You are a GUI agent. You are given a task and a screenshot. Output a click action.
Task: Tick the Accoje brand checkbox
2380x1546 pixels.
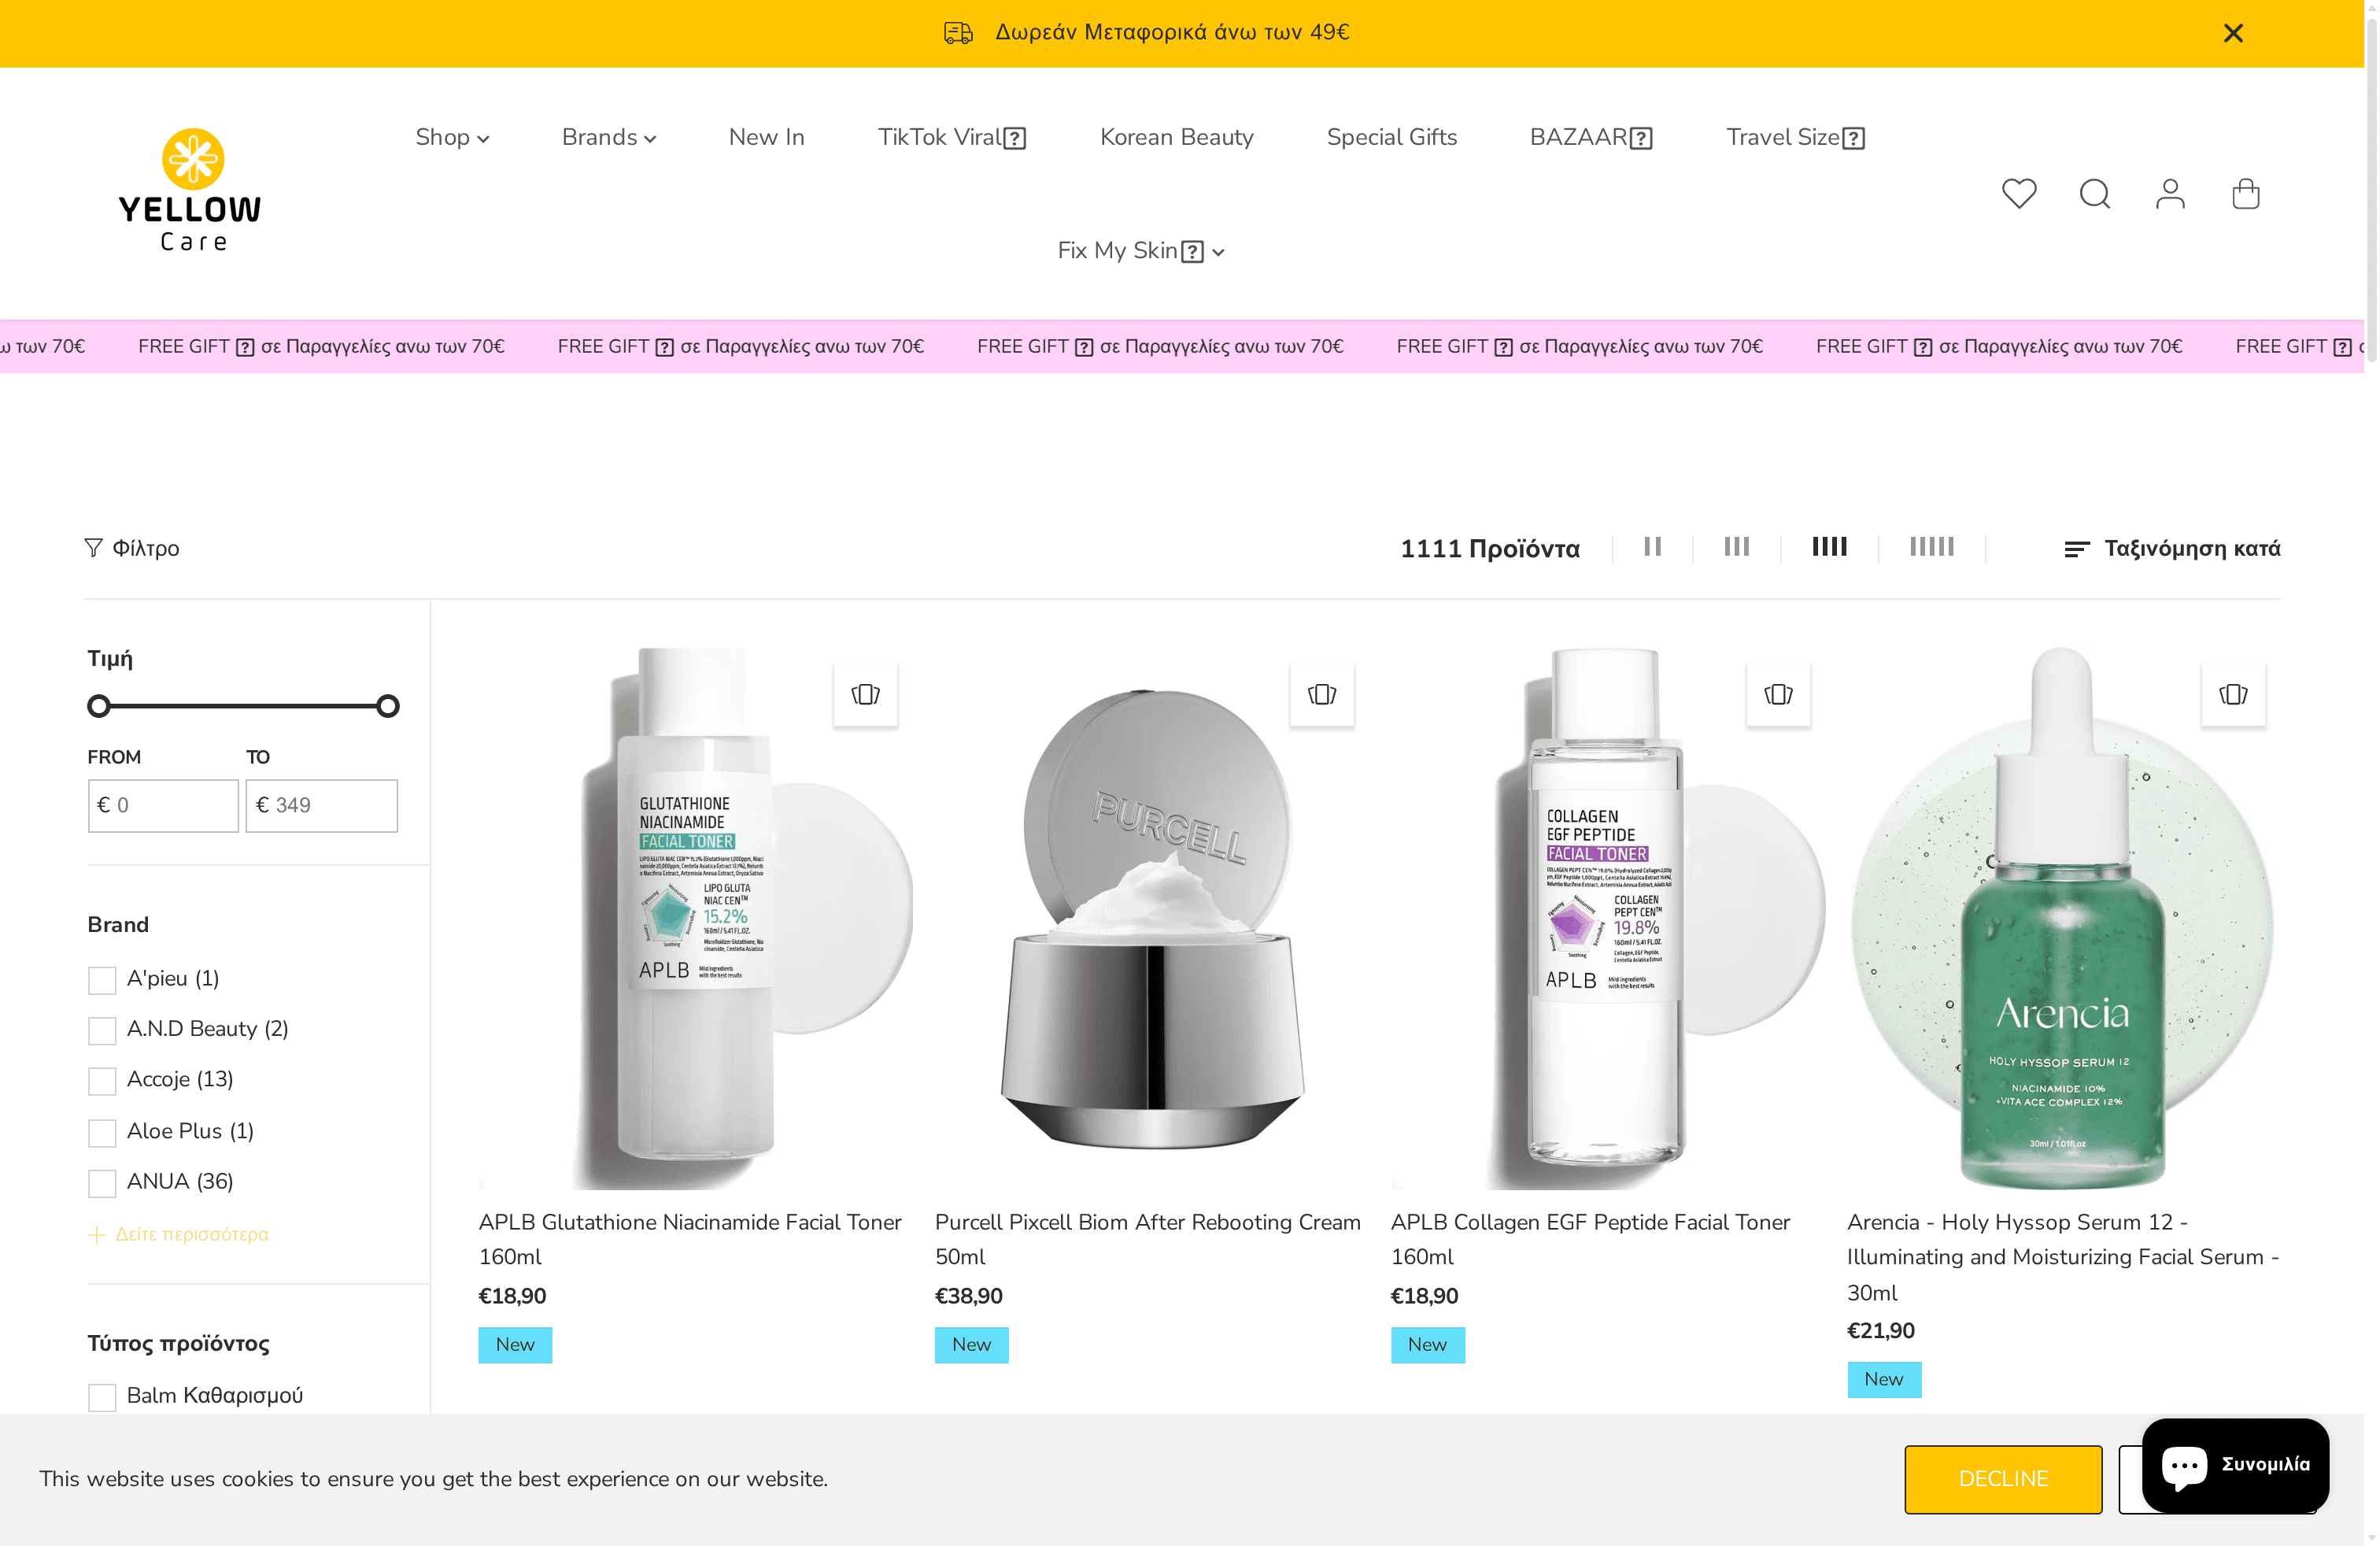pyautogui.click(x=102, y=1081)
